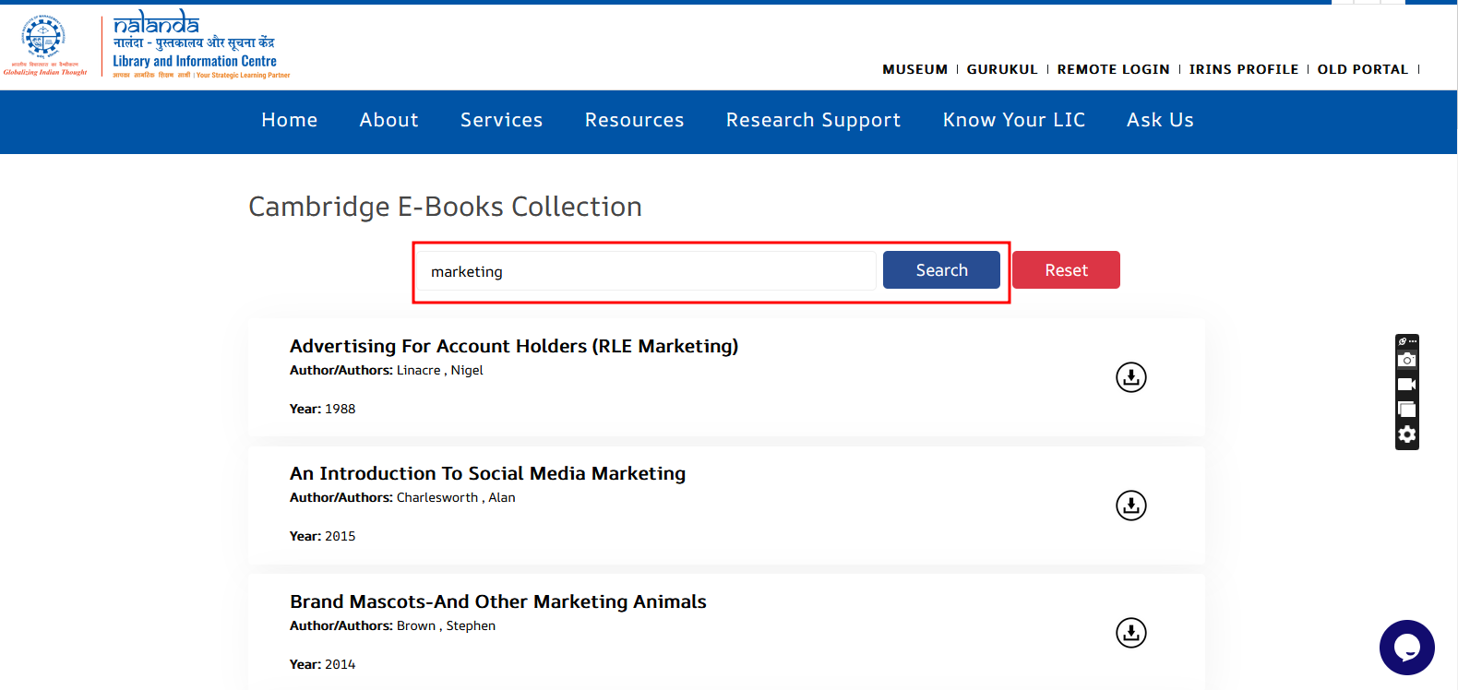Viewport: 1458px width, 690px height.
Task: Open the Resources menu
Action: [x=634, y=121]
